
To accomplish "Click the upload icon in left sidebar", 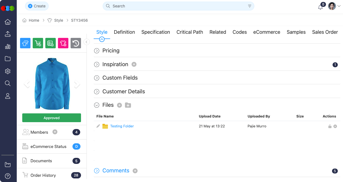I will [8, 34].
